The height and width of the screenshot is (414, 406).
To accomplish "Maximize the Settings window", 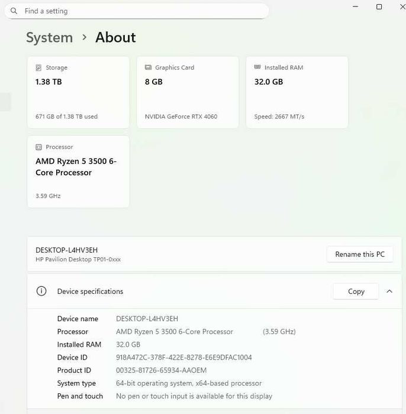I will click(x=379, y=7).
